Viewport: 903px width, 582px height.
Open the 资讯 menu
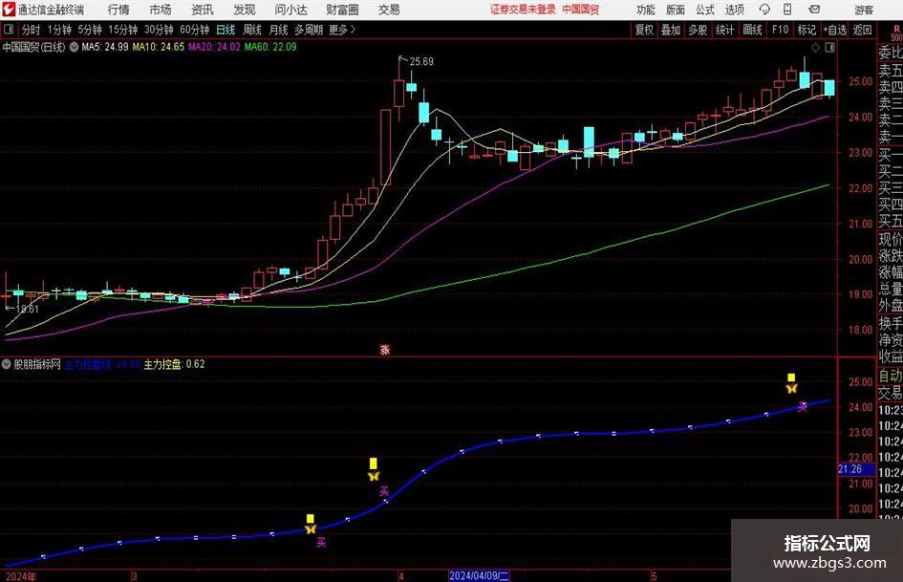203,10
